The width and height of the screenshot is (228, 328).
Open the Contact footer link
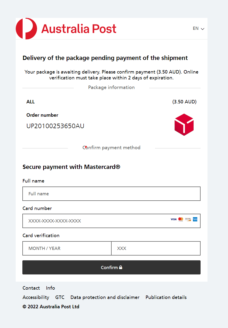[x=31, y=288]
